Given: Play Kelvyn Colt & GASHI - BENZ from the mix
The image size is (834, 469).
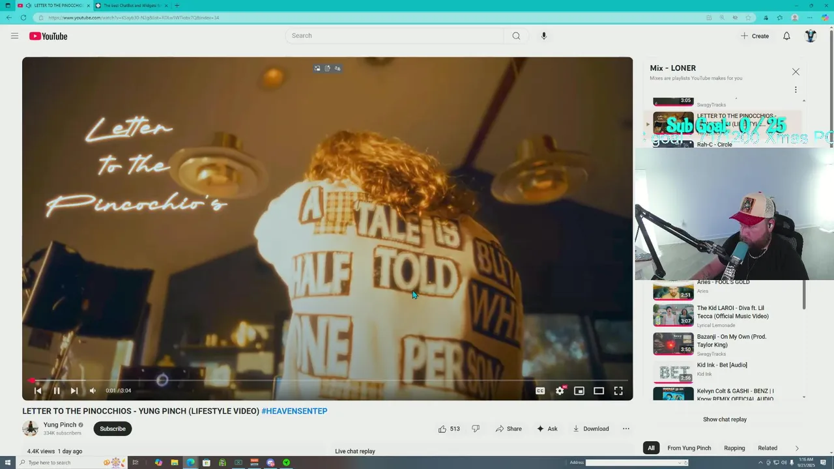Looking at the screenshot, I should click(x=723, y=393).
